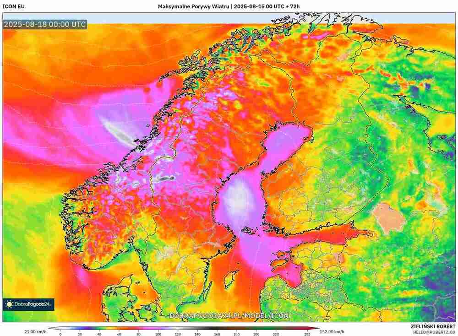
Task: Click the sun icon in DobraPogoda24 logo
Action: click(x=9, y=304)
